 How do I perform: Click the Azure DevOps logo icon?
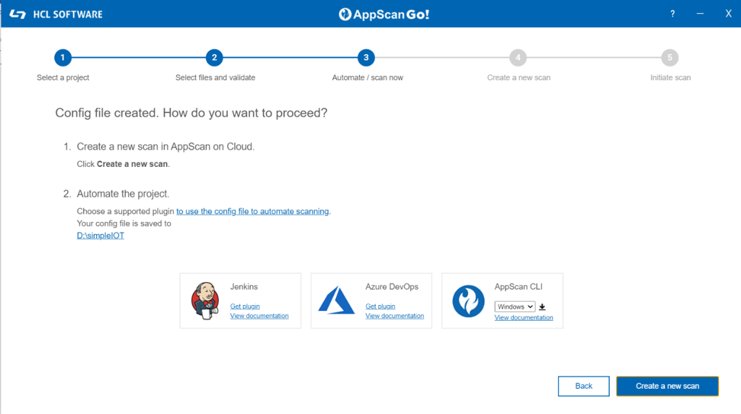click(336, 300)
